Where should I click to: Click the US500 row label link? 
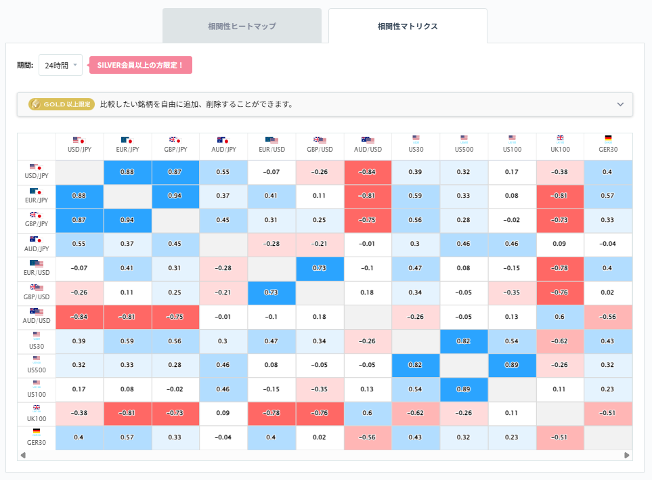tap(35, 364)
